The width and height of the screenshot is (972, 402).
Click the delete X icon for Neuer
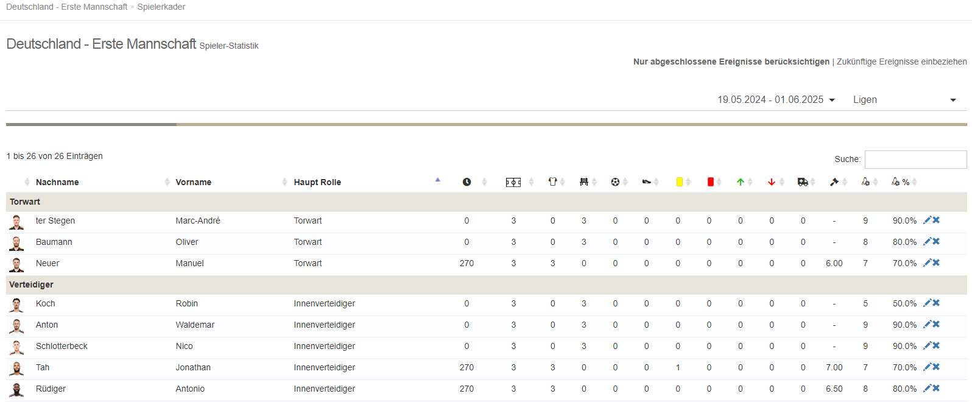(x=936, y=263)
